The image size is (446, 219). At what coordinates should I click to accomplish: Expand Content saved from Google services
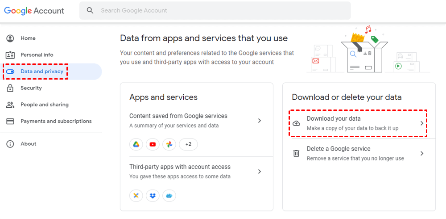(260, 121)
